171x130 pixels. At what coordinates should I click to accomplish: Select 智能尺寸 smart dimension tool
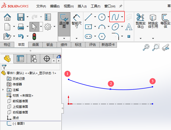pyautogui.click(x=76, y=21)
